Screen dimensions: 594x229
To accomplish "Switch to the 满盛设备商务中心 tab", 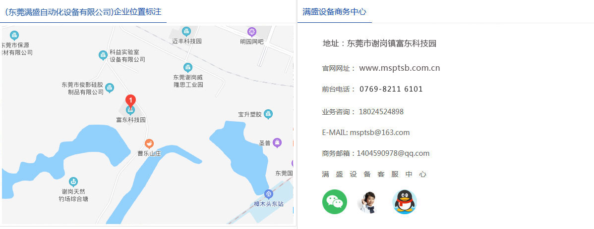I will (x=334, y=12).
